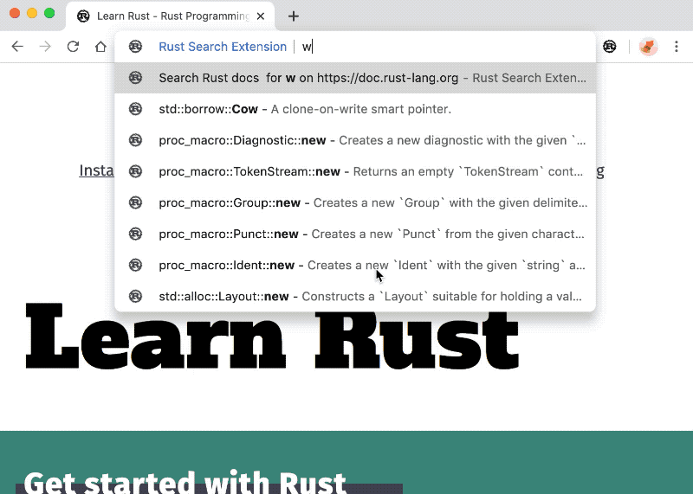Click the forward navigation arrow
Viewport: 693px width, 494px height.
45,47
